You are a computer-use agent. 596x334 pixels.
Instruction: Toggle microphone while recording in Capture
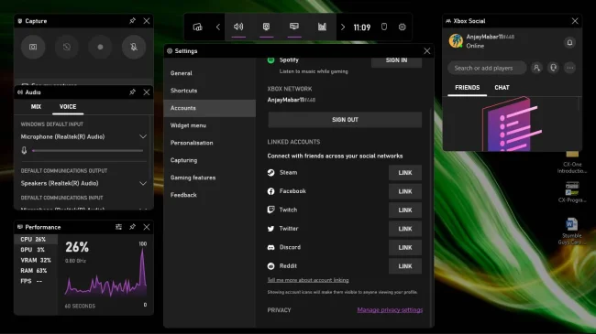134,47
